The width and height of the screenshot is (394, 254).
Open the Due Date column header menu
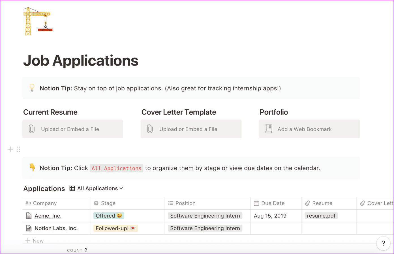[x=276, y=203]
